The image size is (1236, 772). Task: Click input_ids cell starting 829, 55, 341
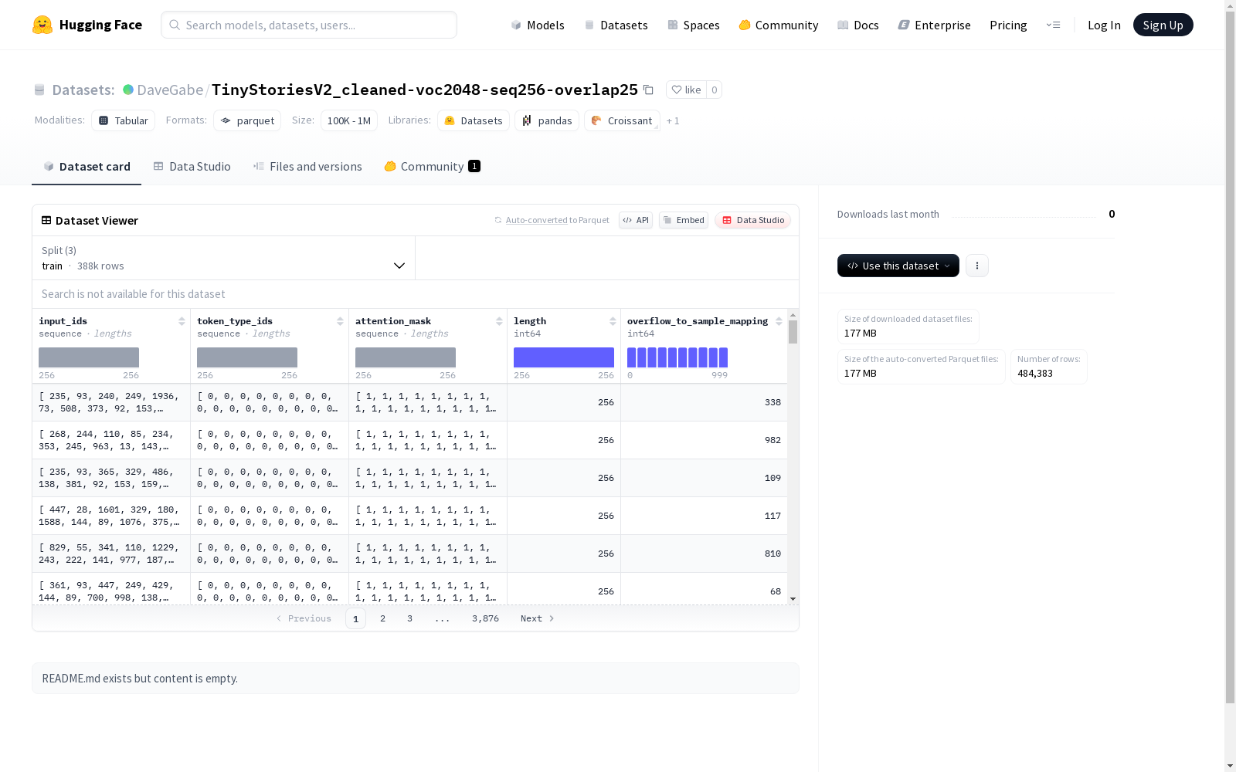point(111,554)
